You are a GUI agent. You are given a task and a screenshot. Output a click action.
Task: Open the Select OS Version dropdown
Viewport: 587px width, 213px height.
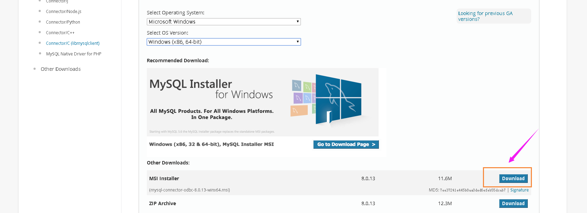point(224,42)
